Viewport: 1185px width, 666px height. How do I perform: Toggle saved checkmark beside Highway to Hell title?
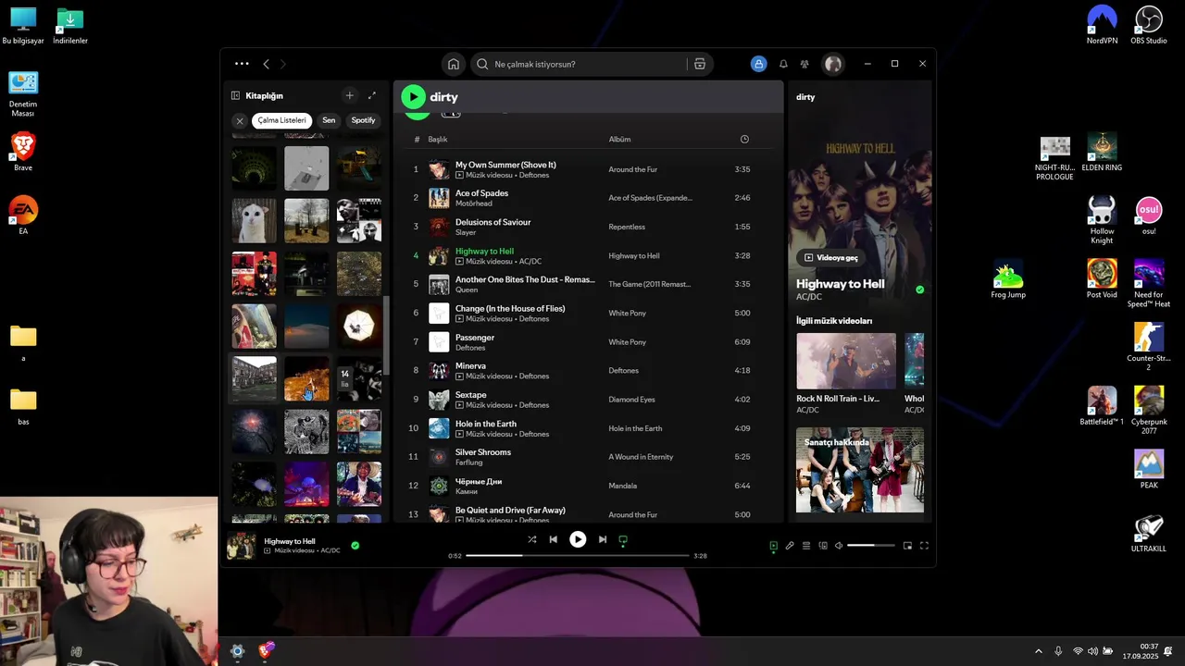point(919,290)
